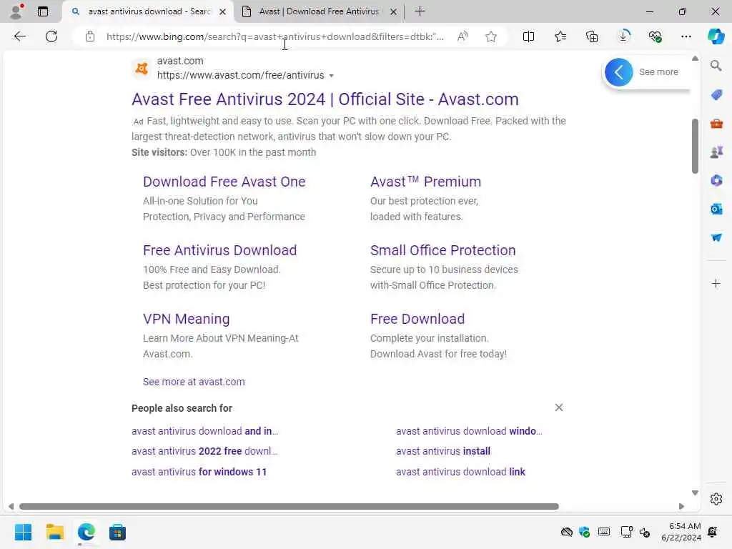This screenshot has height=549, width=732.
Task: Click the scroll down arrow of vertical scrollbar
Action: click(695, 493)
